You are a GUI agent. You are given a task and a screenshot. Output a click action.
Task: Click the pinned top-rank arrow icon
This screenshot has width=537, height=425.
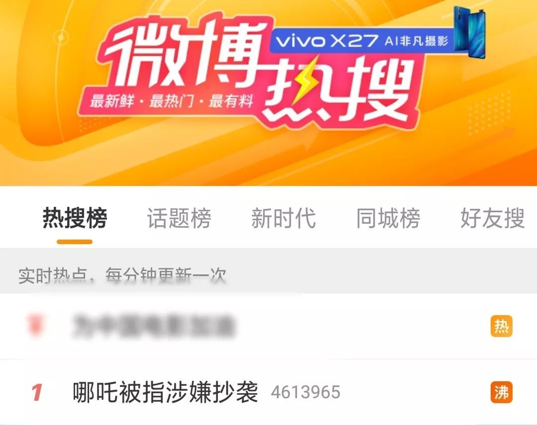click(x=35, y=325)
